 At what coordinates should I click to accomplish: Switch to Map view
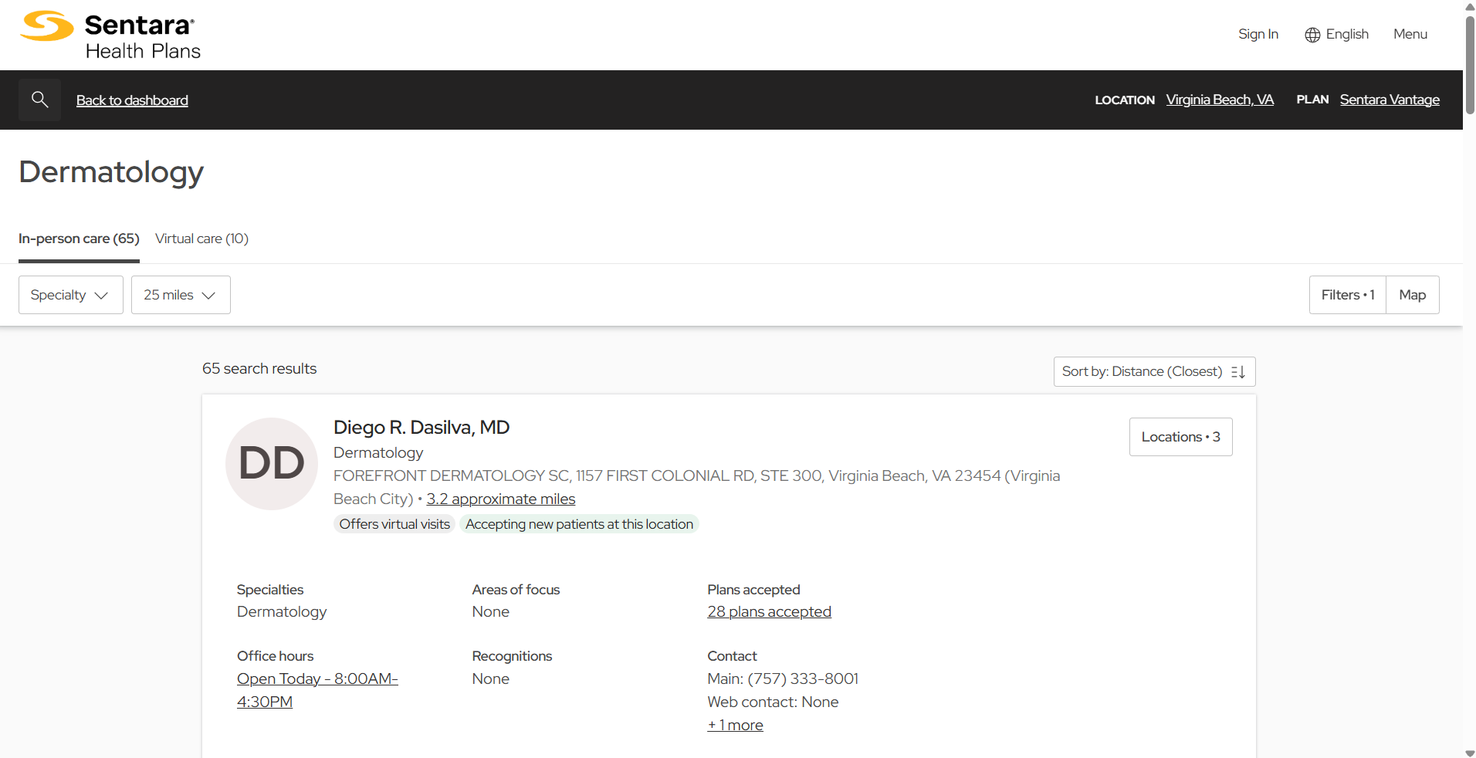pos(1412,294)
